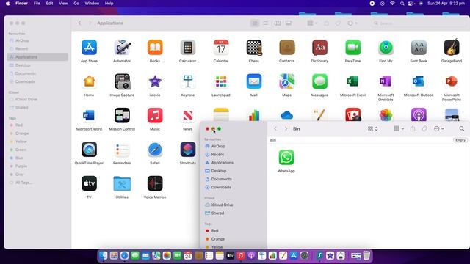470x264 pixels.
Task: Open Finder from the Dock
Action: 104,256
